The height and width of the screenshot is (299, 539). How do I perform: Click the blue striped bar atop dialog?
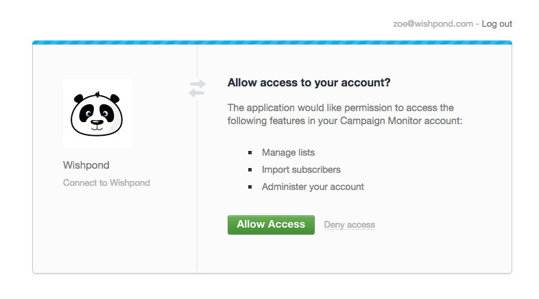click(272, 43)
